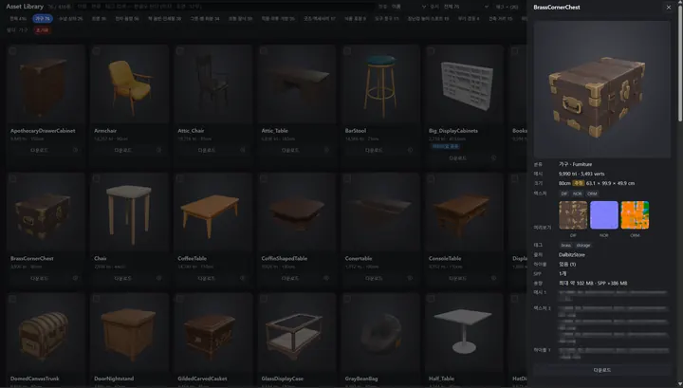683x388 pixels.
Task: Click the large BrassCornerChest 3D preview
Action: click(x=602, y=89)
